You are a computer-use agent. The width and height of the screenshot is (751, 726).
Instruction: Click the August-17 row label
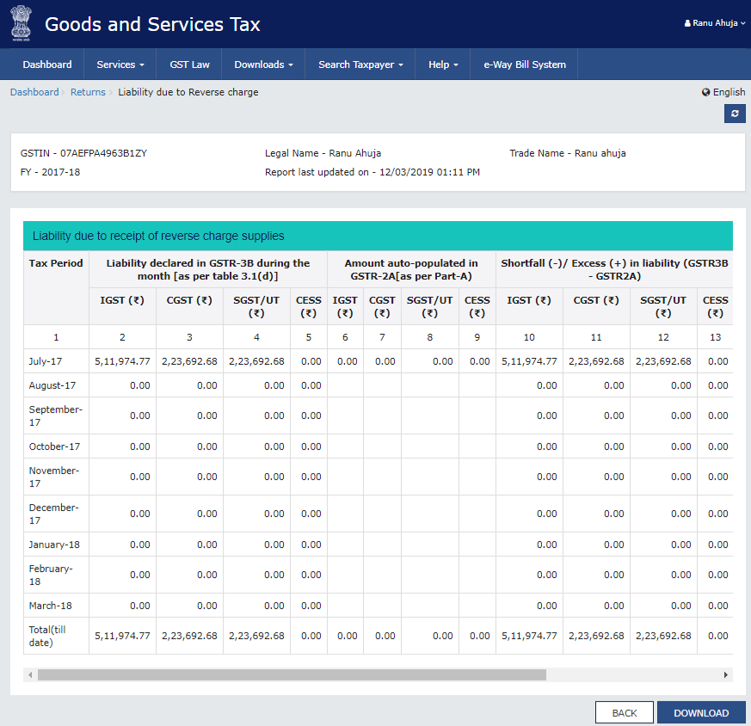tap(52, 385)
